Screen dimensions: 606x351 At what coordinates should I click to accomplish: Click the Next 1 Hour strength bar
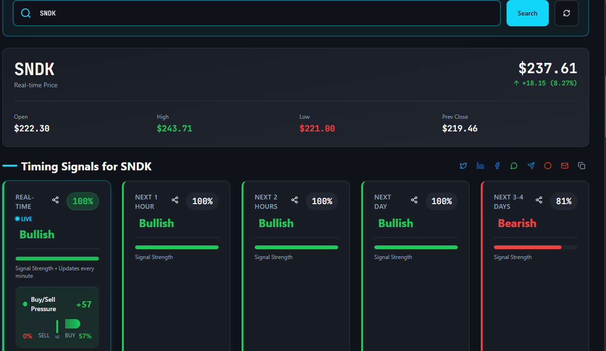pyautogui.click(x=177, y=247)
